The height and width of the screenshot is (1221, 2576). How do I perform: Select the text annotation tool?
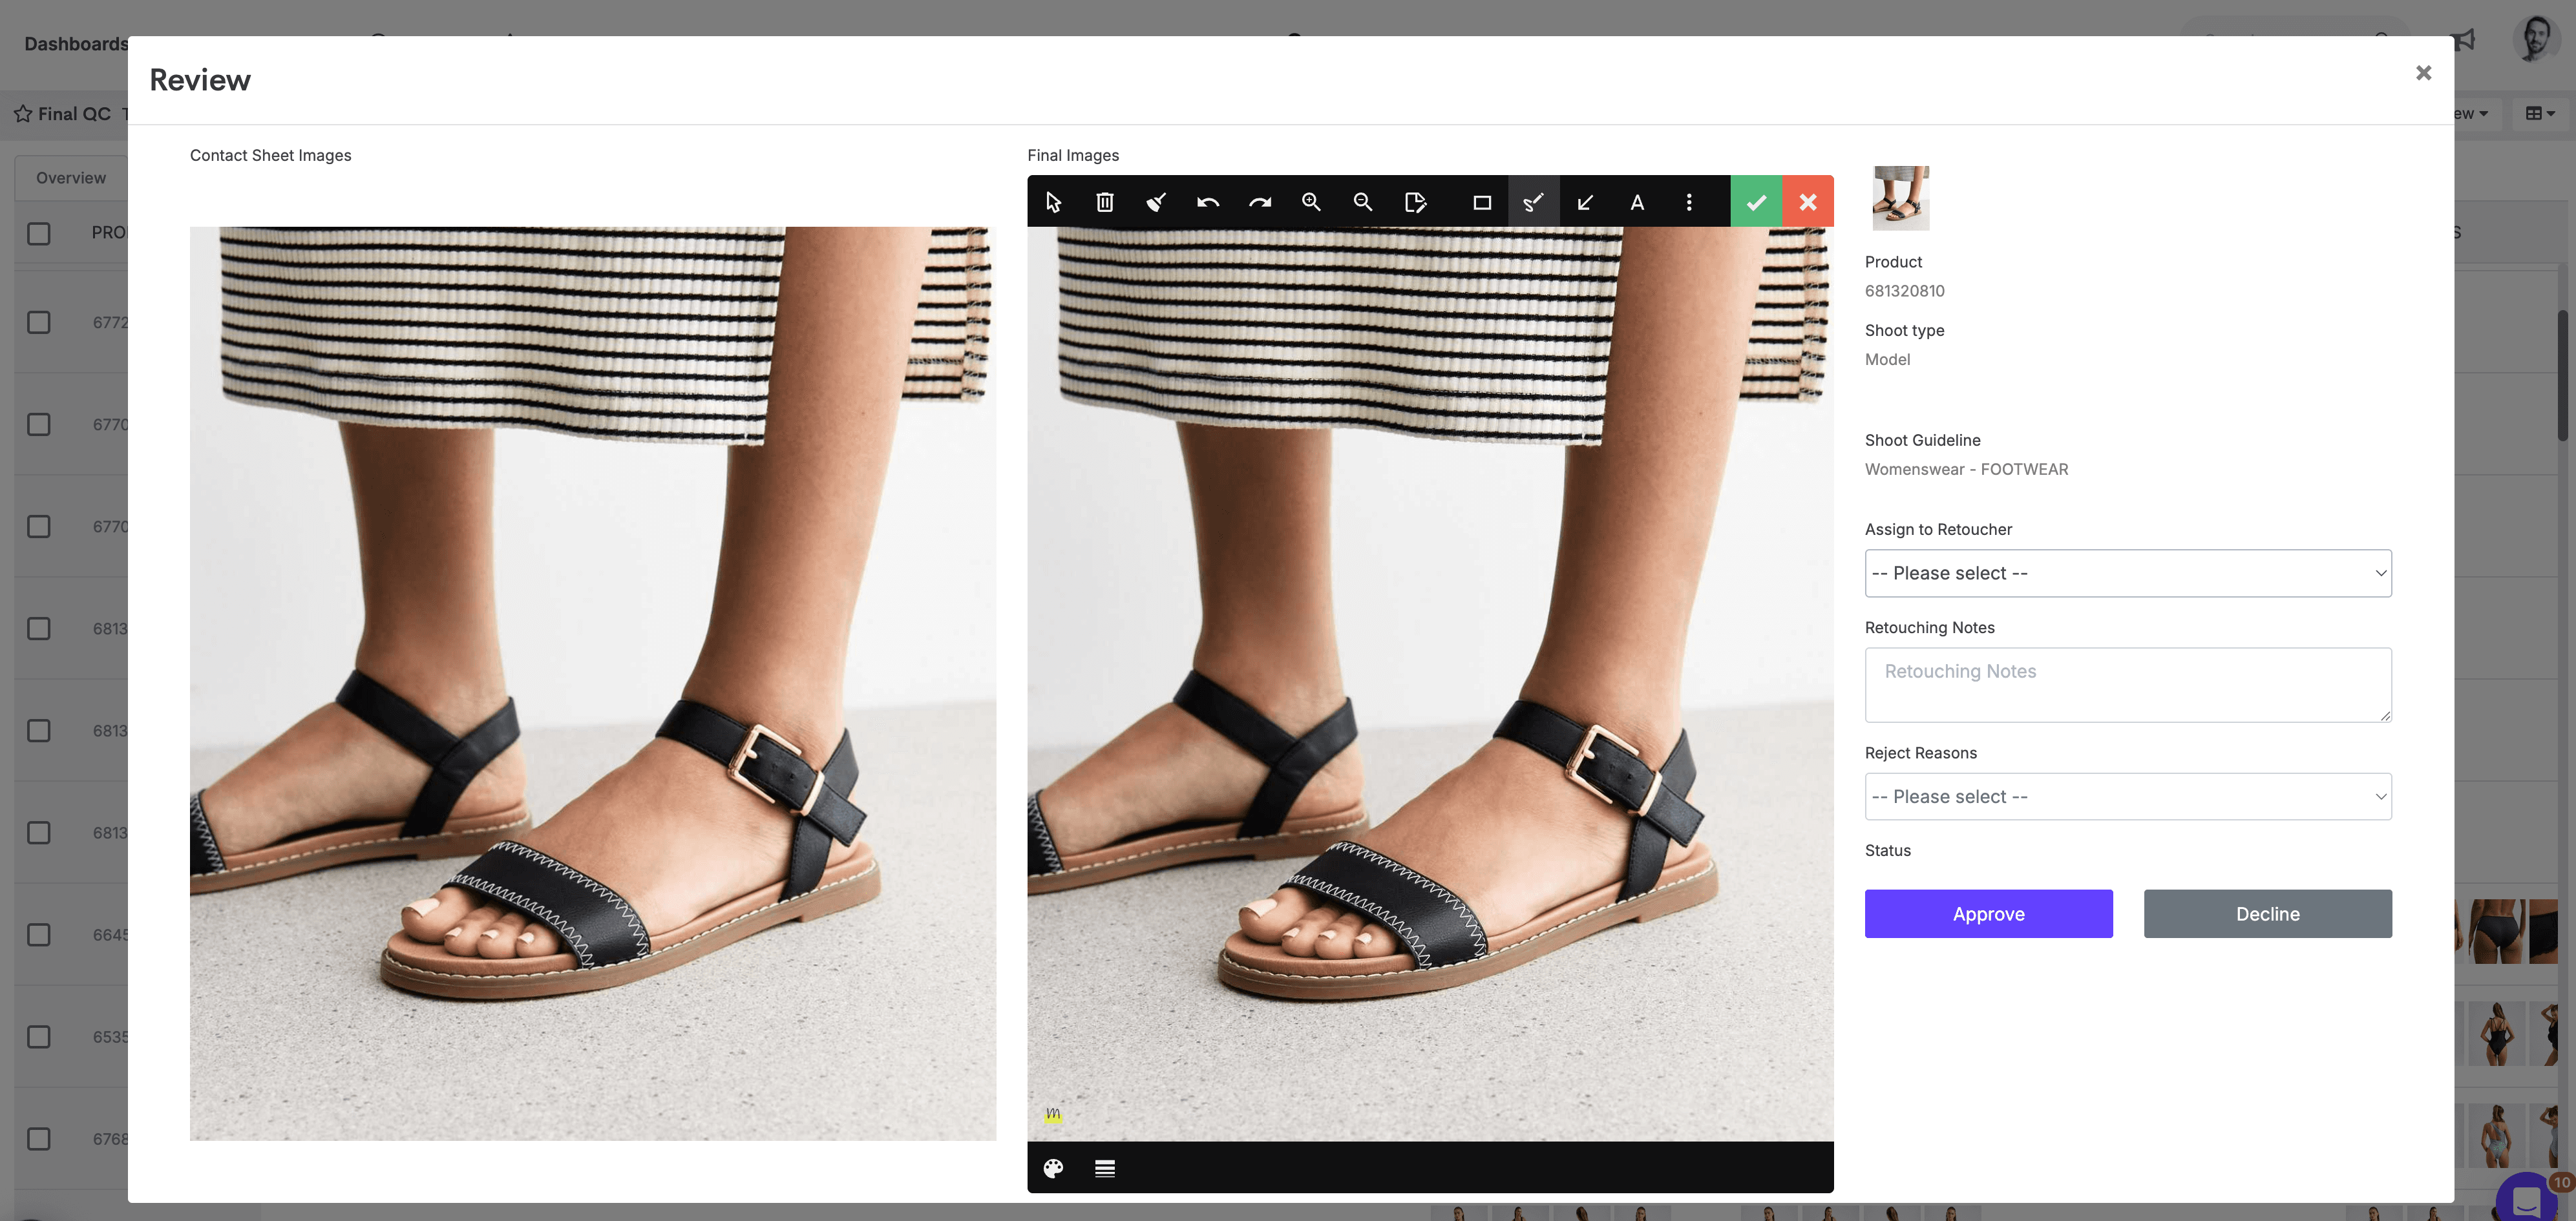click(1637, 202)
